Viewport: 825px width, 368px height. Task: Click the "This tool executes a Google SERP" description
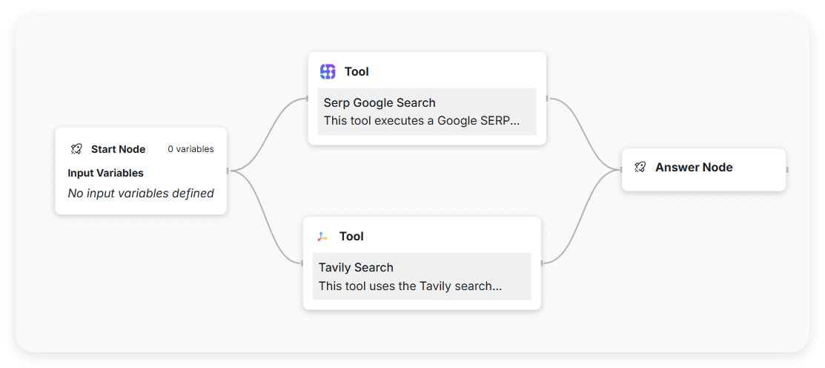[422, 121]
